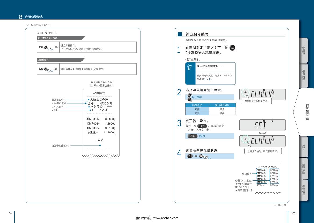The image size is (314, 223).
Task: Click the power key icon in step 4
Action: tap(190, 156)
